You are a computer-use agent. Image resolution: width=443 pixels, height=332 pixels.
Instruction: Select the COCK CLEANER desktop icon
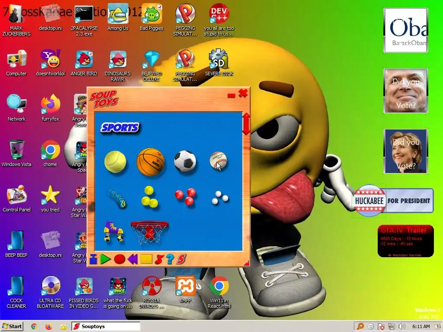(16, 293)
